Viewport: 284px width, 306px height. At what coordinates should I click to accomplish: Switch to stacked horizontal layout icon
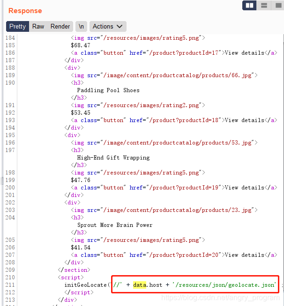pos(264,5)
